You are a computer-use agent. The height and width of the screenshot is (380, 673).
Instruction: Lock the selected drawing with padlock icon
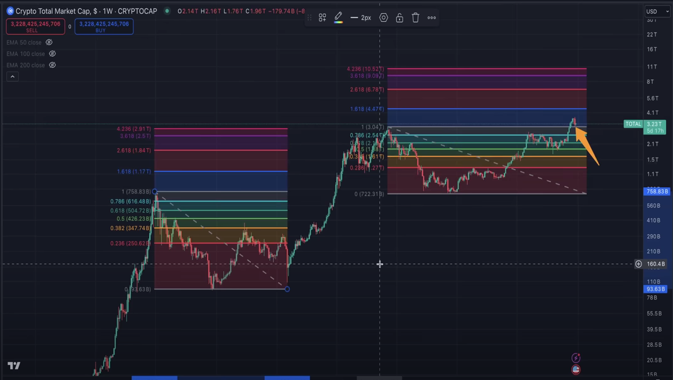pyautogui.click(x=399, y=18)
